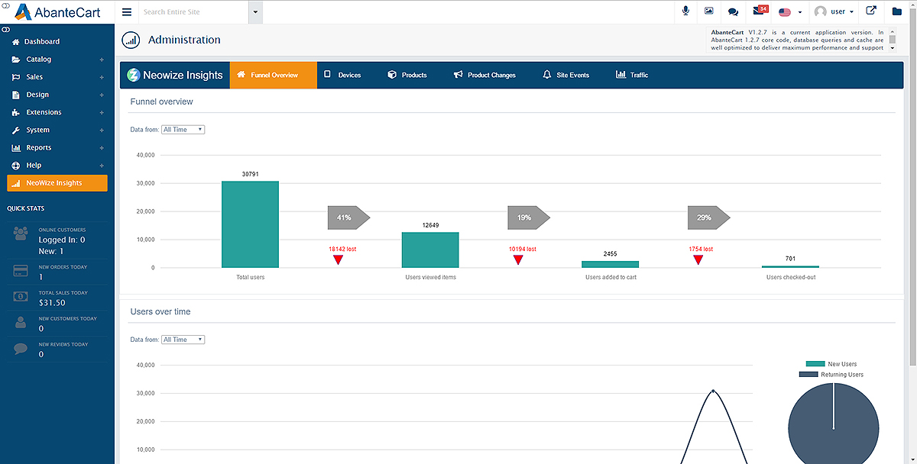Screen dimensions: 917x464
Task: Open storefront external link icon
Action: coord(871,11)
